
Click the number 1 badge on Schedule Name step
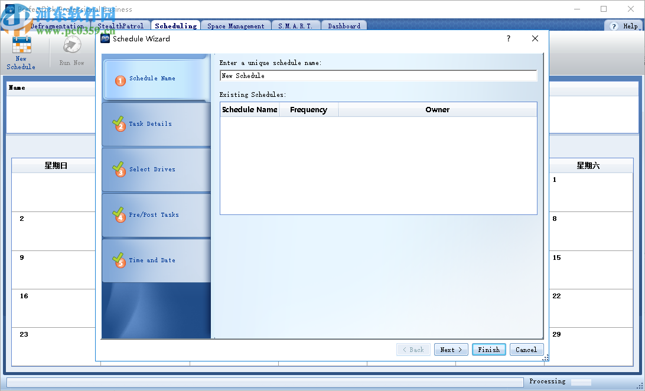coord(120,79)
